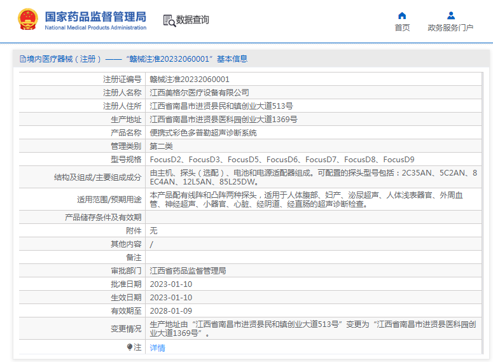493x362 pixels.
Task: Click registration number value 赣械注准20232060001
Action: [x=190, y=80]
